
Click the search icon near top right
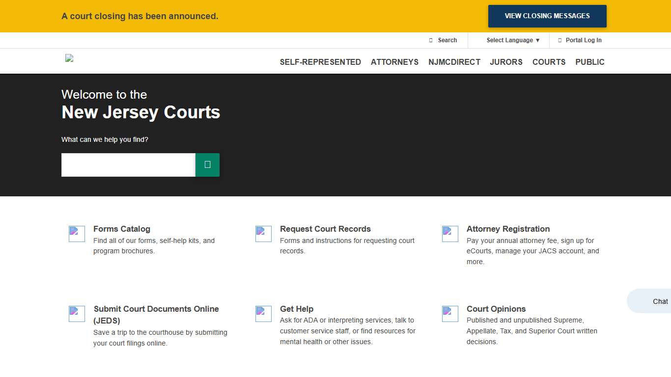click(x=430, y=40)
